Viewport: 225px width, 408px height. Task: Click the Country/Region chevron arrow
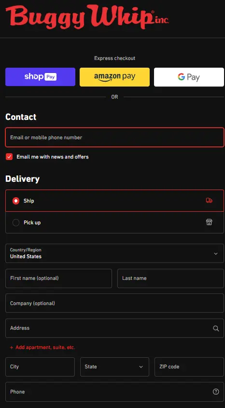[x=216, y=254]
